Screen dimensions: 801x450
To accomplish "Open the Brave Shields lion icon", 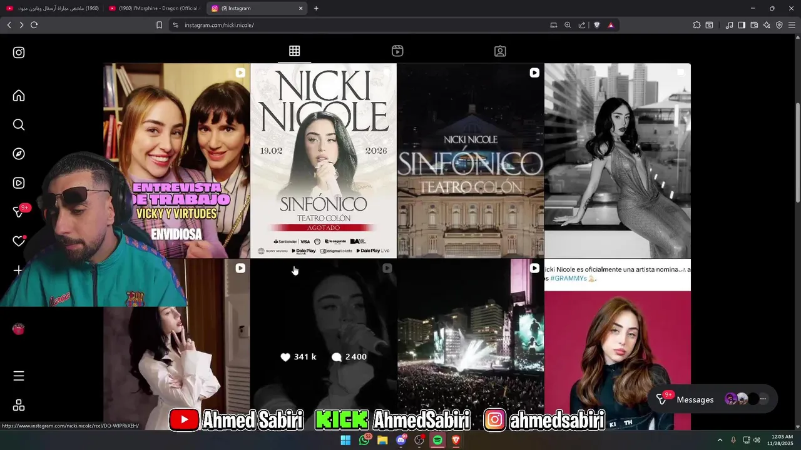I will (x=596, y=25).
